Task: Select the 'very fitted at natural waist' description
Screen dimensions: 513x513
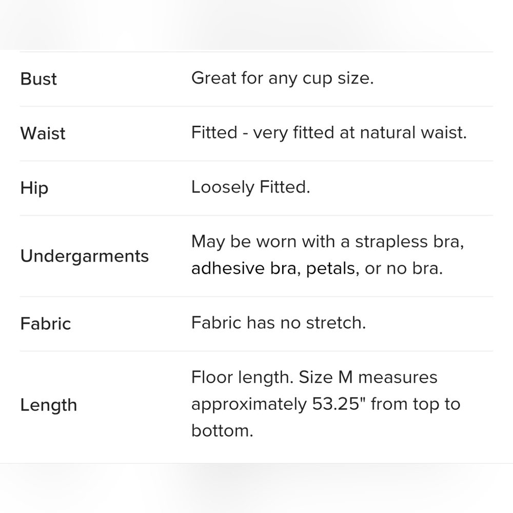Action: (360, 133)
